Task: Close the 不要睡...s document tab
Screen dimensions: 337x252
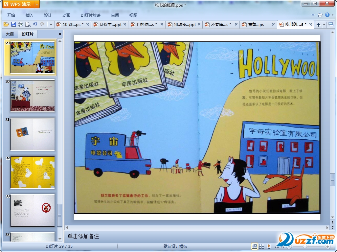Action: [236, 25]
